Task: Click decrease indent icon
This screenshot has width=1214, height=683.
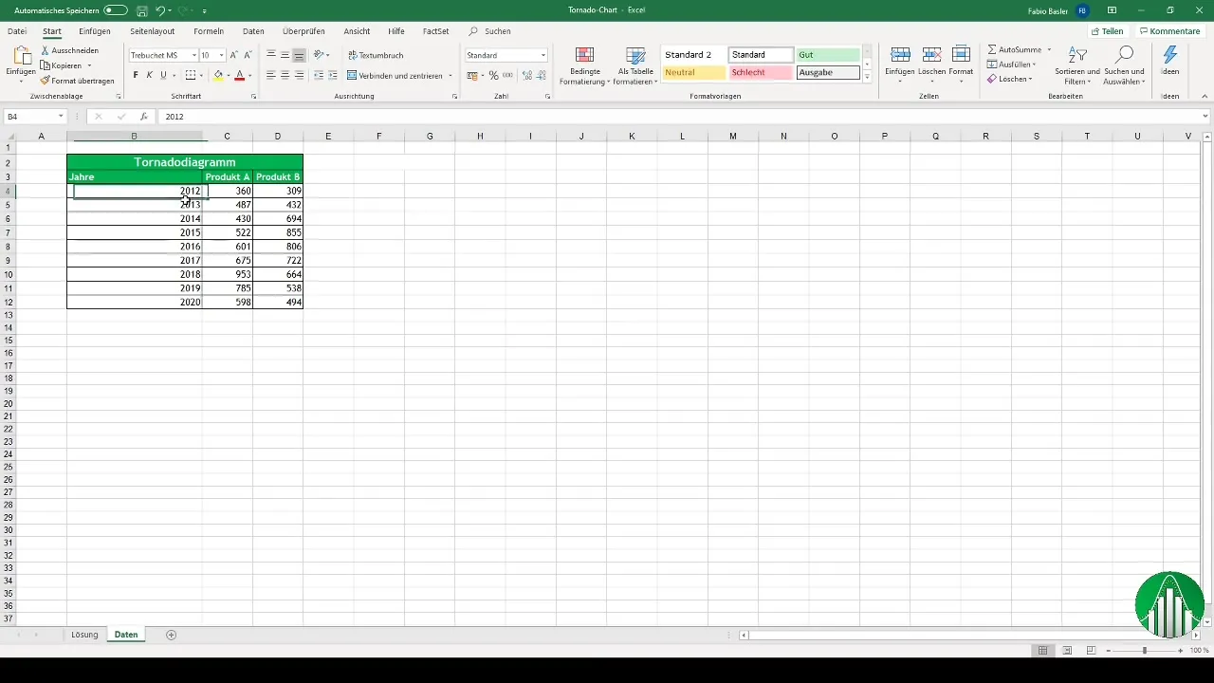Action: tap(319, 75)
